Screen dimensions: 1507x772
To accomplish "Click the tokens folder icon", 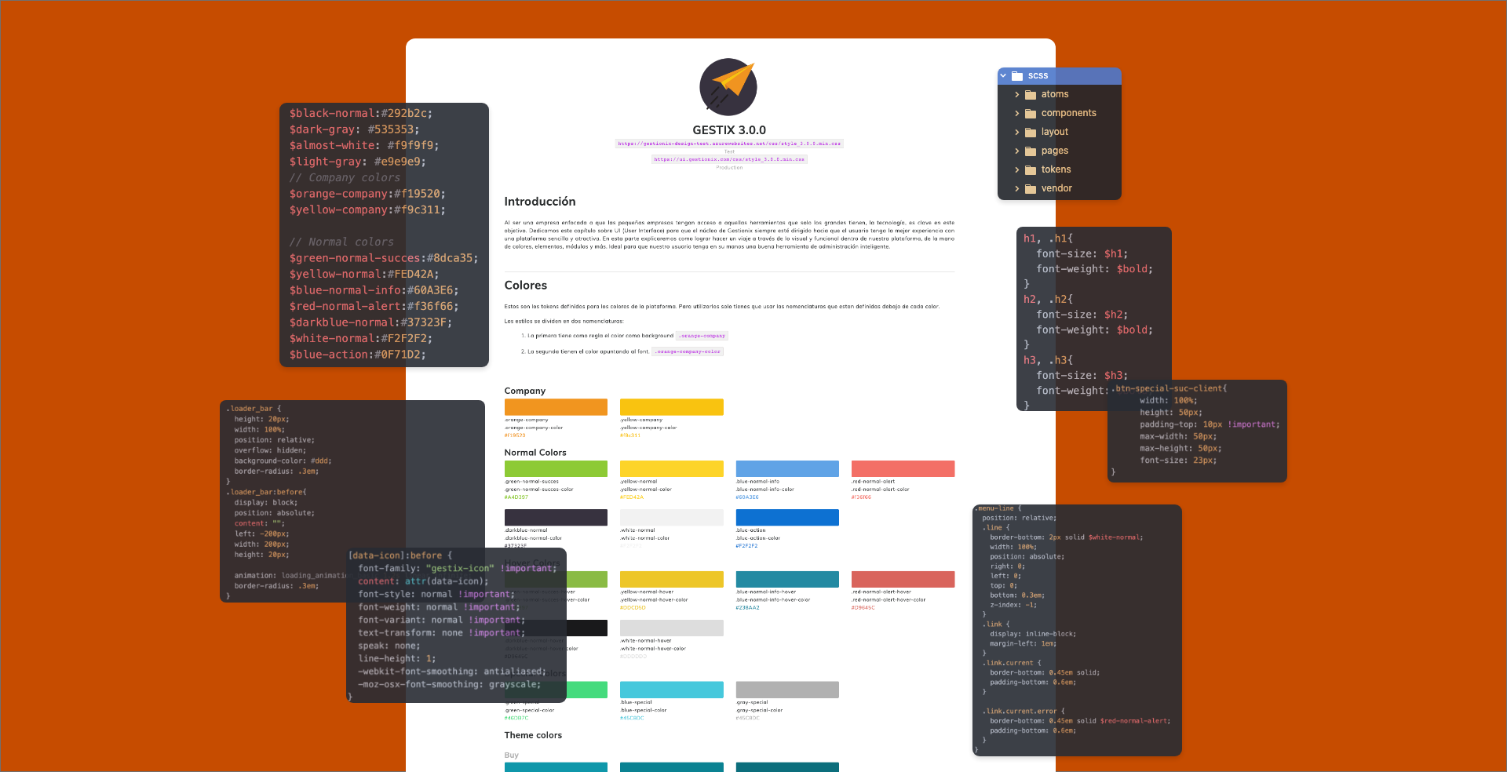I will (x=1031, y=170).
